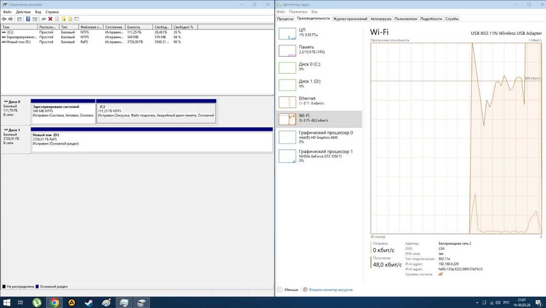Switch to the Пользователи tab
This screenshot has width=546, height=308.
point(406,19)
